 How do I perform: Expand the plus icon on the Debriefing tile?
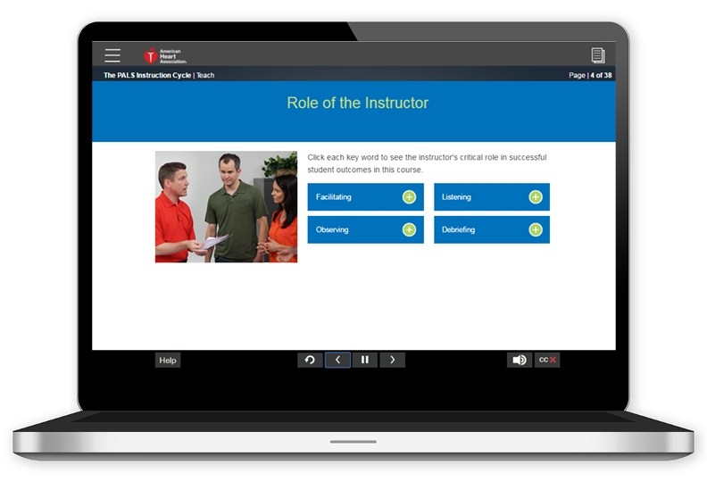(536, 229)
